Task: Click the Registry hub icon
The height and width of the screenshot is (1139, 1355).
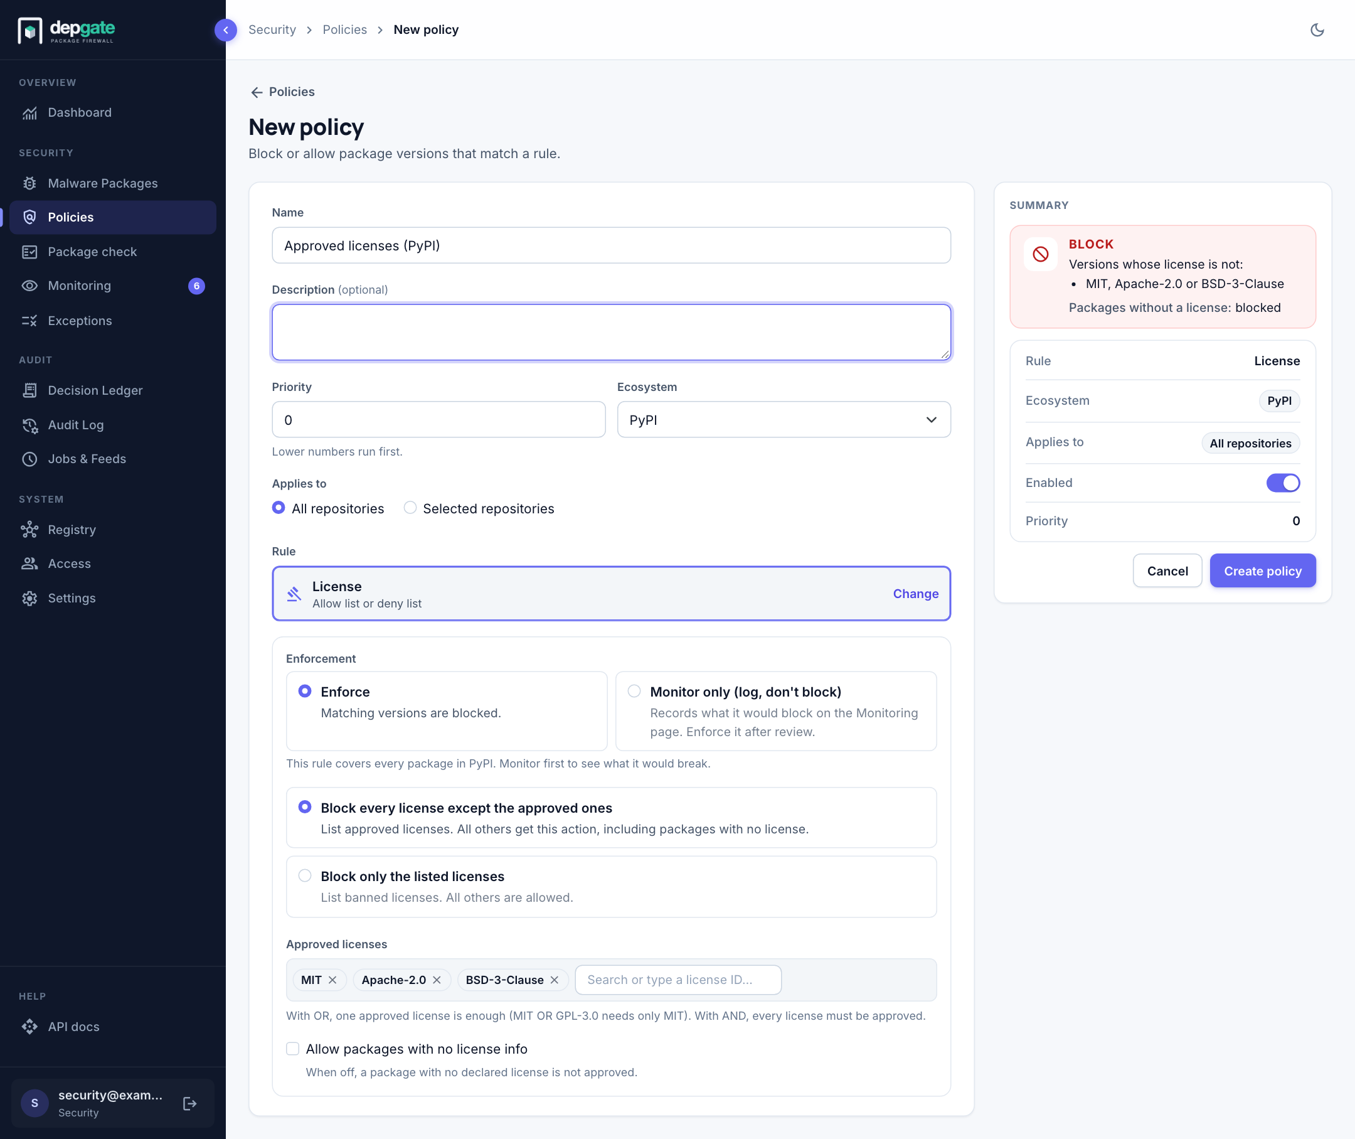Action: 29,530
